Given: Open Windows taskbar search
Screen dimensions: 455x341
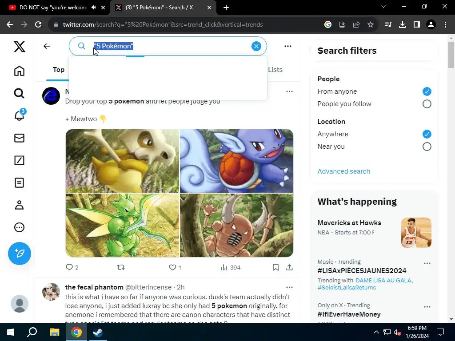Looking at the screenshot, I should [32, 332].
